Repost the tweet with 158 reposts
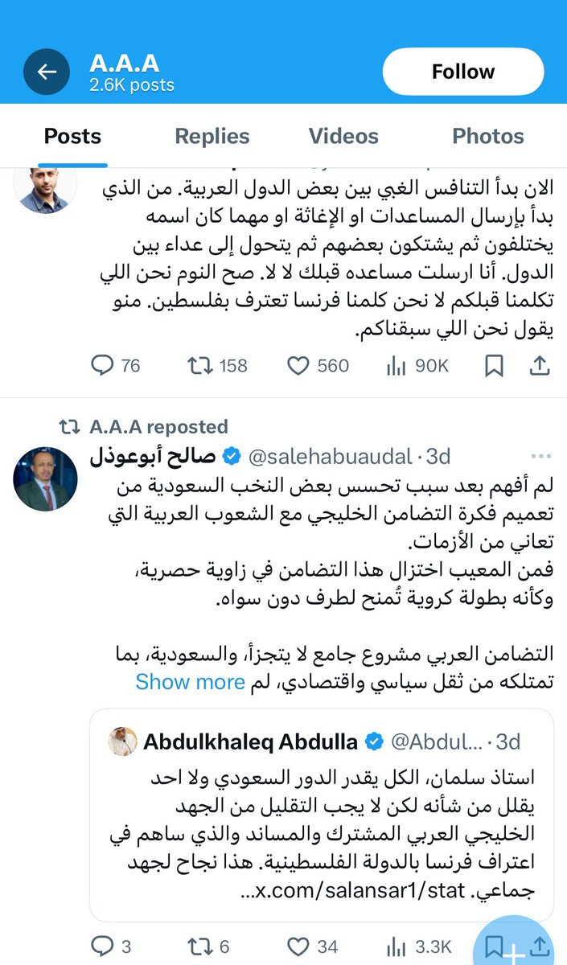567x965 pixels. coord(217,366)
